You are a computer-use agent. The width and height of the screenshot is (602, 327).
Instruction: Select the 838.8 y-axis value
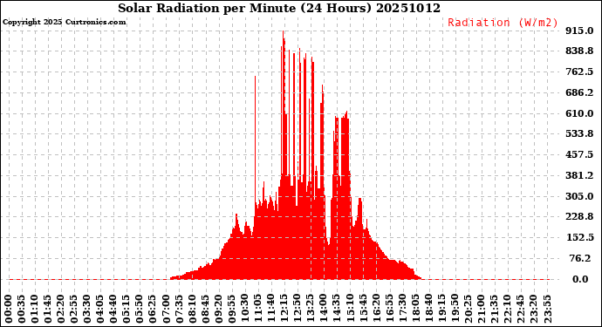tap(579, 51)
